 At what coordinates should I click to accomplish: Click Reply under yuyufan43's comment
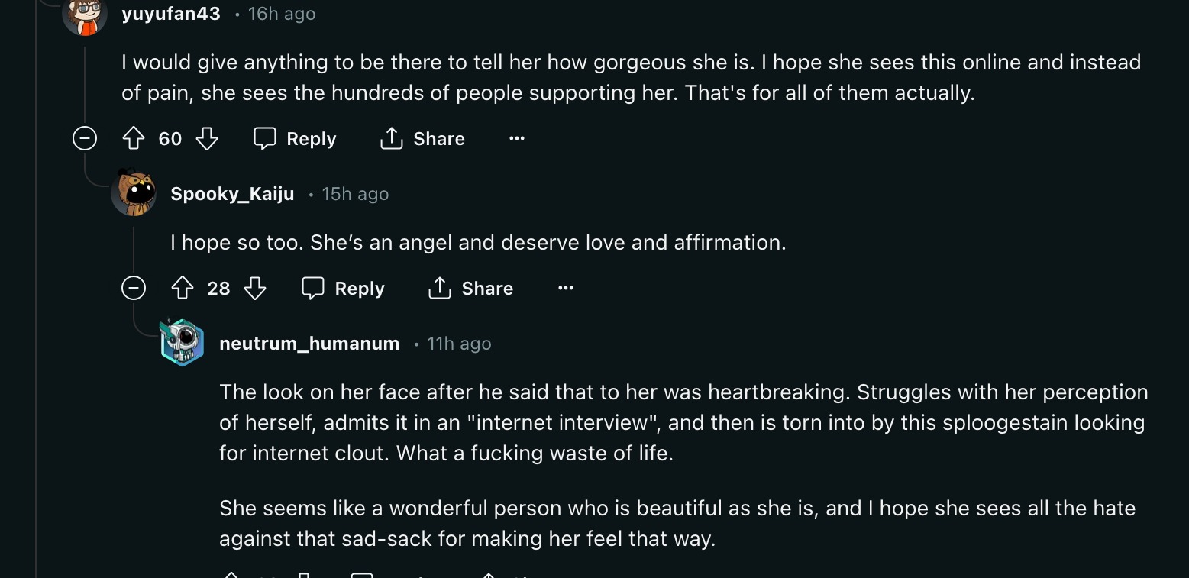click(295, 138)
